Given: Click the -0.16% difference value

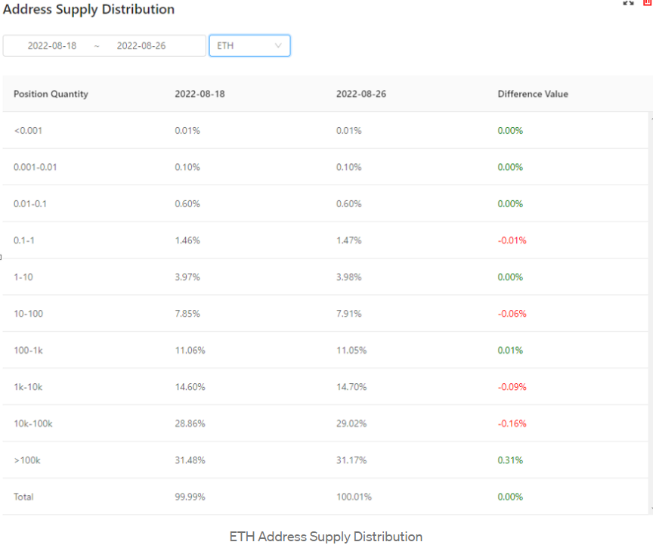Looking at the screenshot, I should point(512,423).
